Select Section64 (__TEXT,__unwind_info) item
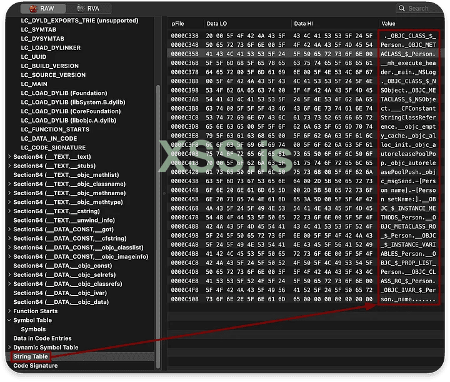 64,220
